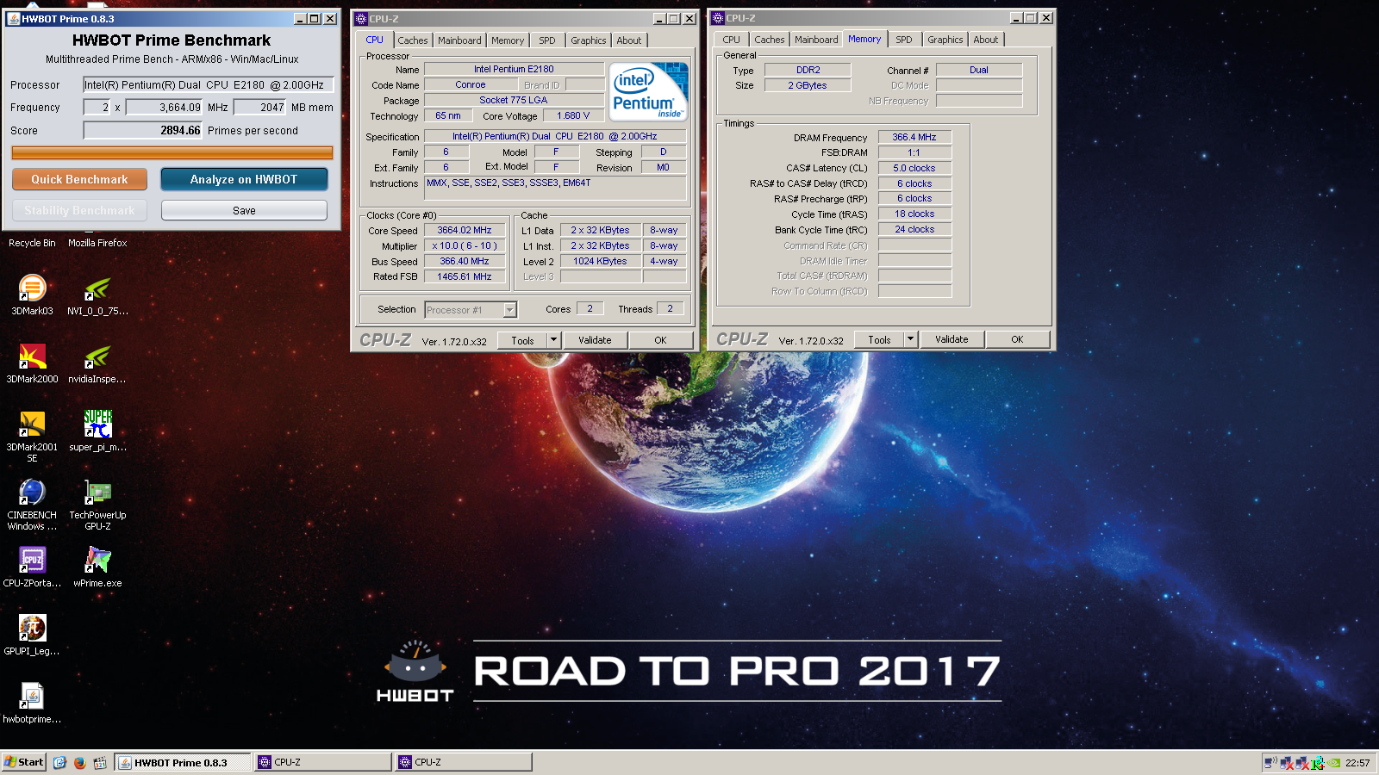Open About tab in CPU-Z Memory window
The height and width of the screenshot is (775, 1379).
click(x=986, y=40)
